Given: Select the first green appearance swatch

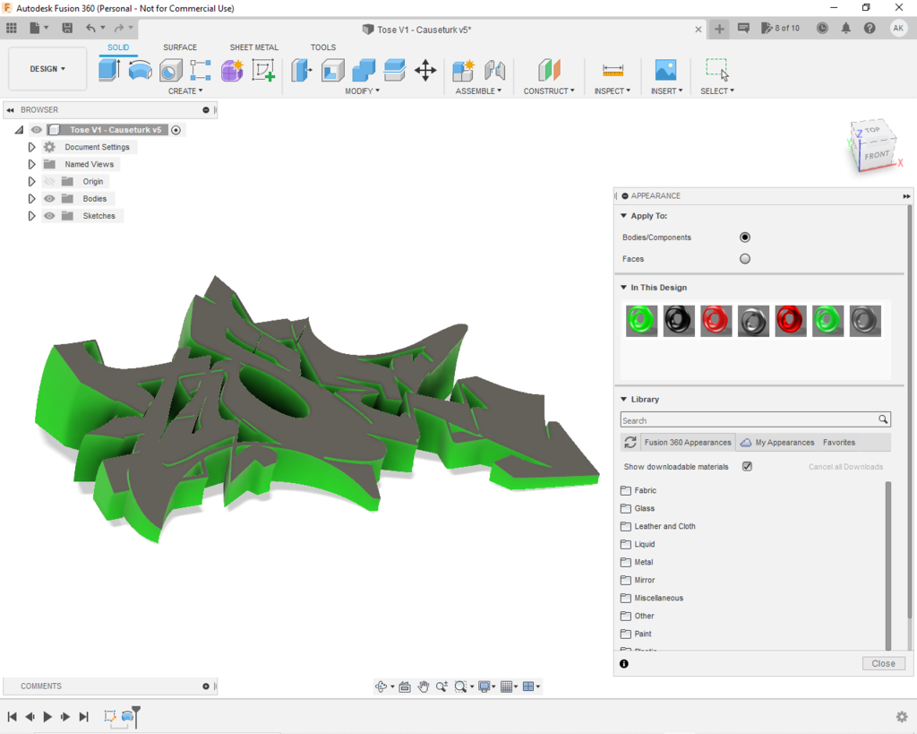Looking at the screenshot, I should pos(642,321).
